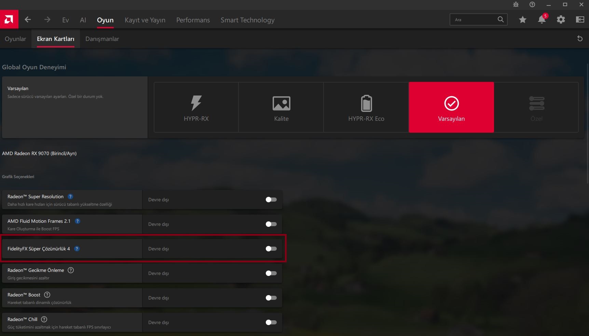
Task: Open settings gear icon
Action: pyautogui.click(x=561, y=19)
